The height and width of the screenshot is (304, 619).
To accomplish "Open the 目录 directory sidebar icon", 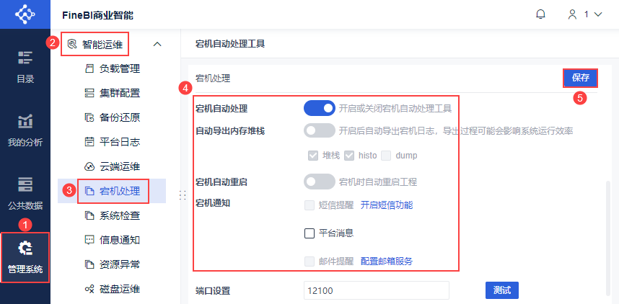I will point(25,58).
